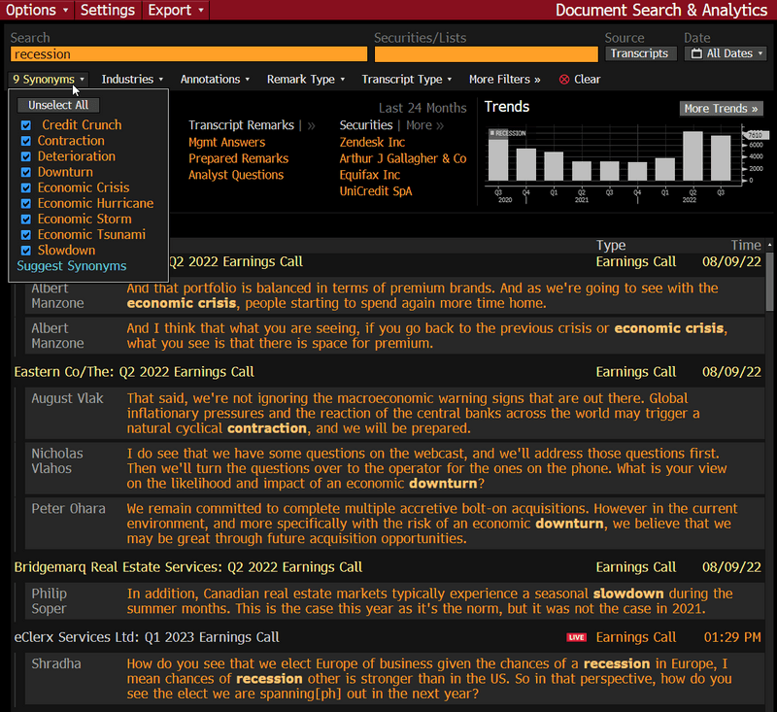The width and height of the screenshot is (777, 712).
Task: Open the Remark Type filter dropdown
Action: click(x=306, y=80)
